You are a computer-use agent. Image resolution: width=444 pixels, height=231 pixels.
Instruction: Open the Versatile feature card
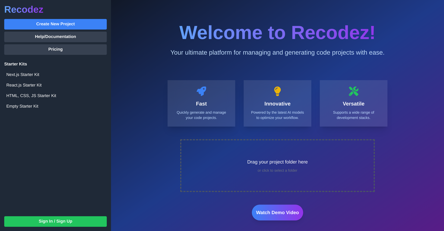click(353, 103)
